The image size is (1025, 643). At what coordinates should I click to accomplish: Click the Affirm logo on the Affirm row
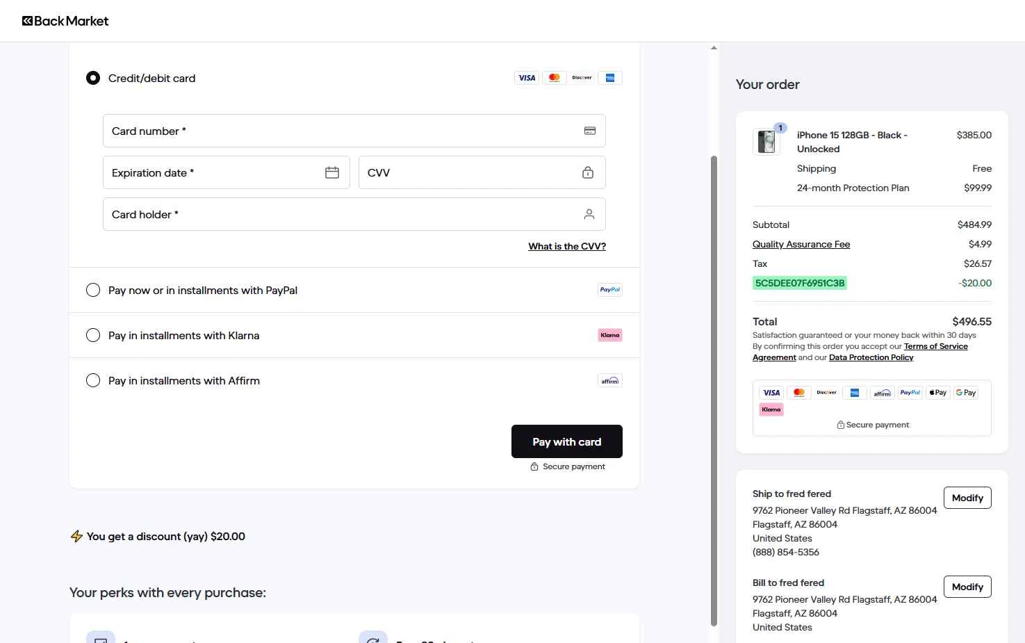[610, 380]
